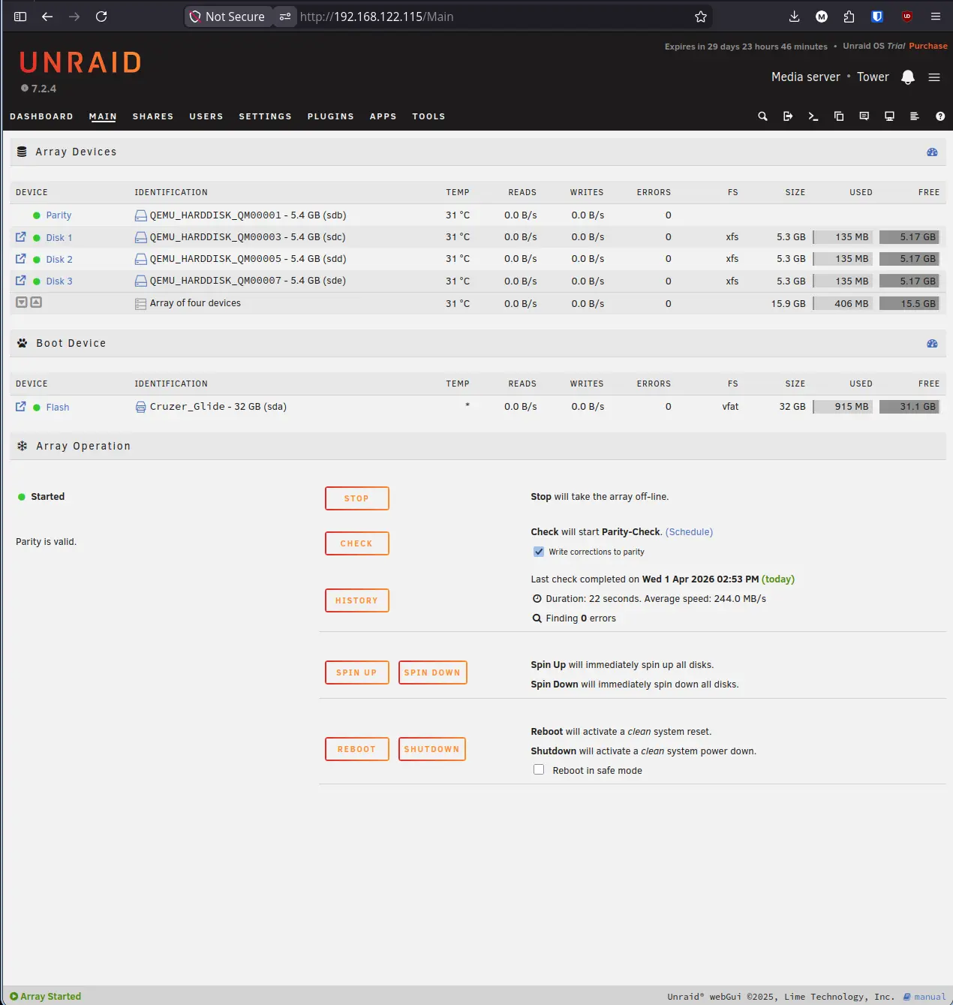Browse Flash via its external link icon

pos(21,406)
